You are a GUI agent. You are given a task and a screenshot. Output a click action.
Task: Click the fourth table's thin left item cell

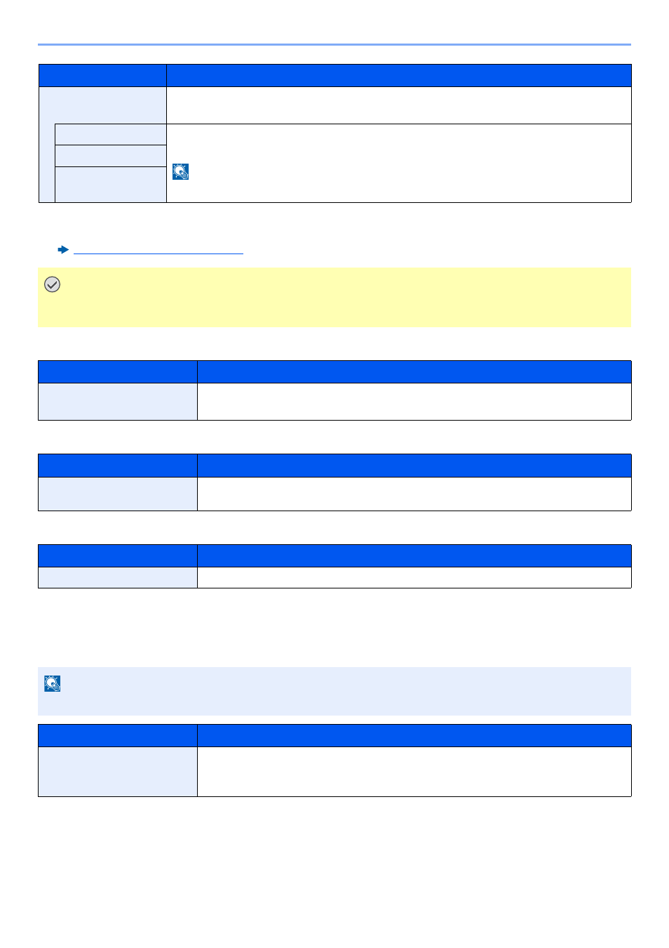coord(118,577)
